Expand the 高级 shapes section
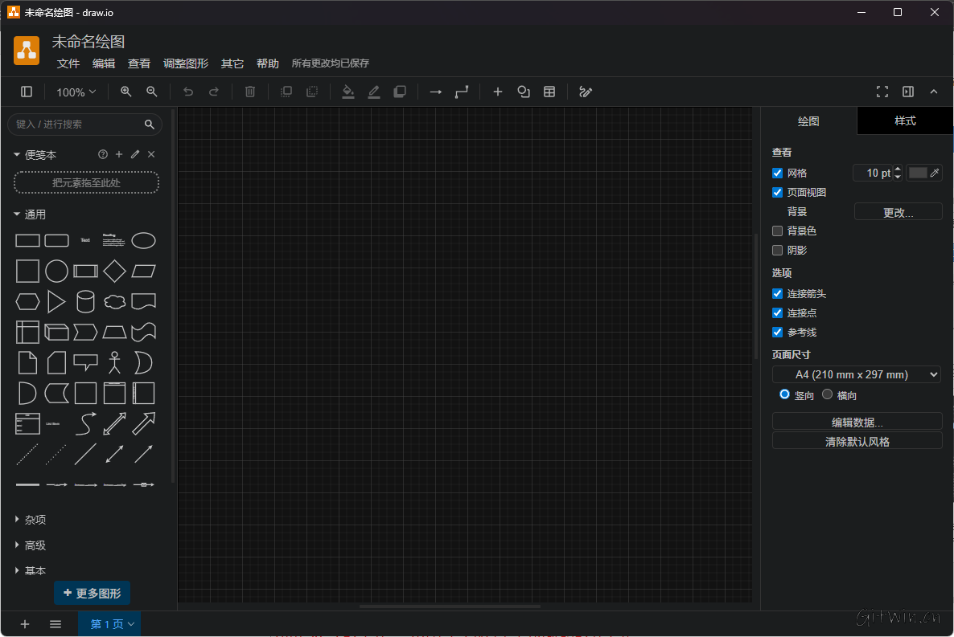 pos(30,545)
